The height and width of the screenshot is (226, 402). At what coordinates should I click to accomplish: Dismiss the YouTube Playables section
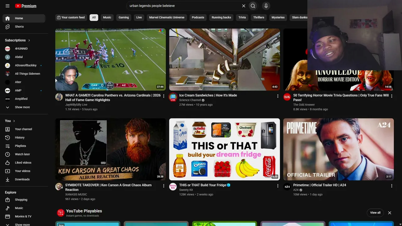click(389, 213)
